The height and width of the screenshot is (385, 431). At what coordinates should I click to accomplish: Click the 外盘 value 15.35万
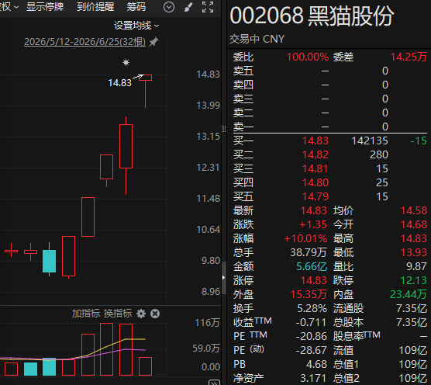309,294
